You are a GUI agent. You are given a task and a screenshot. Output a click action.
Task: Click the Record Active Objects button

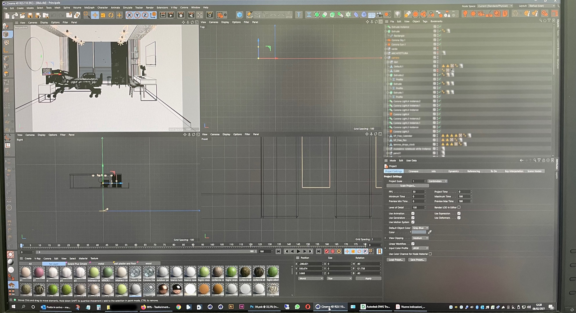(327, 252)
